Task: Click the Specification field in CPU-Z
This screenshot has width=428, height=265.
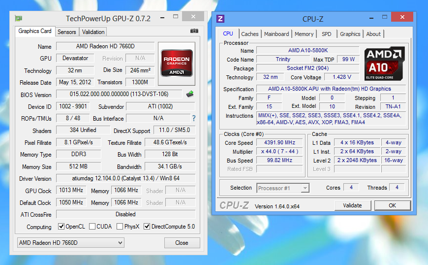Action: (331, 89)
